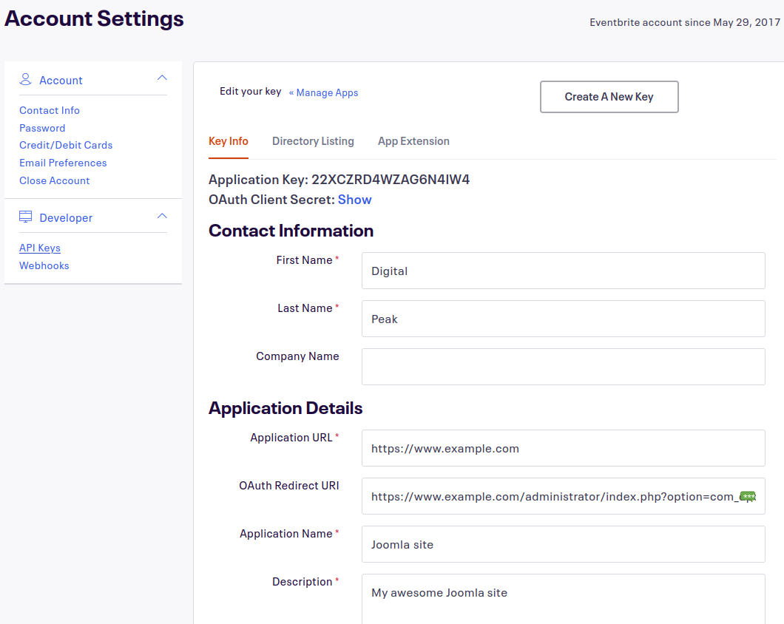Open Contact Info settings
784x624 pixels.
click(x=50, y=110)
